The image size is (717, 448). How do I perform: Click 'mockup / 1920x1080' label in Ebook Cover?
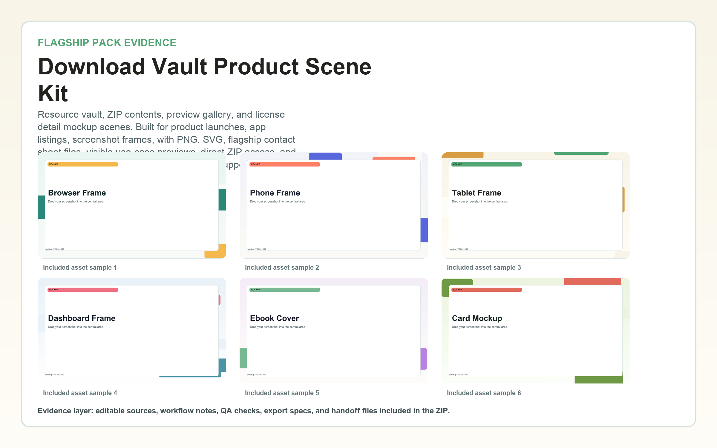256,375
